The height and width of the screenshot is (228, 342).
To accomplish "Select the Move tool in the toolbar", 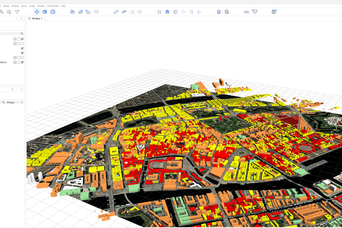I will point(37,12).
